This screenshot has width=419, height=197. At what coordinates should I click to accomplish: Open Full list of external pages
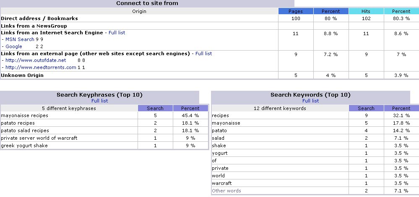pos(203,53)
